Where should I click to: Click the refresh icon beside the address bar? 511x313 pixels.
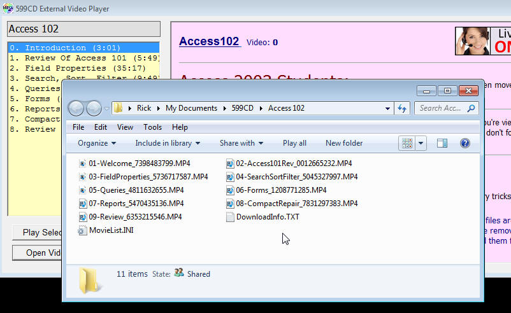point(402,108)
